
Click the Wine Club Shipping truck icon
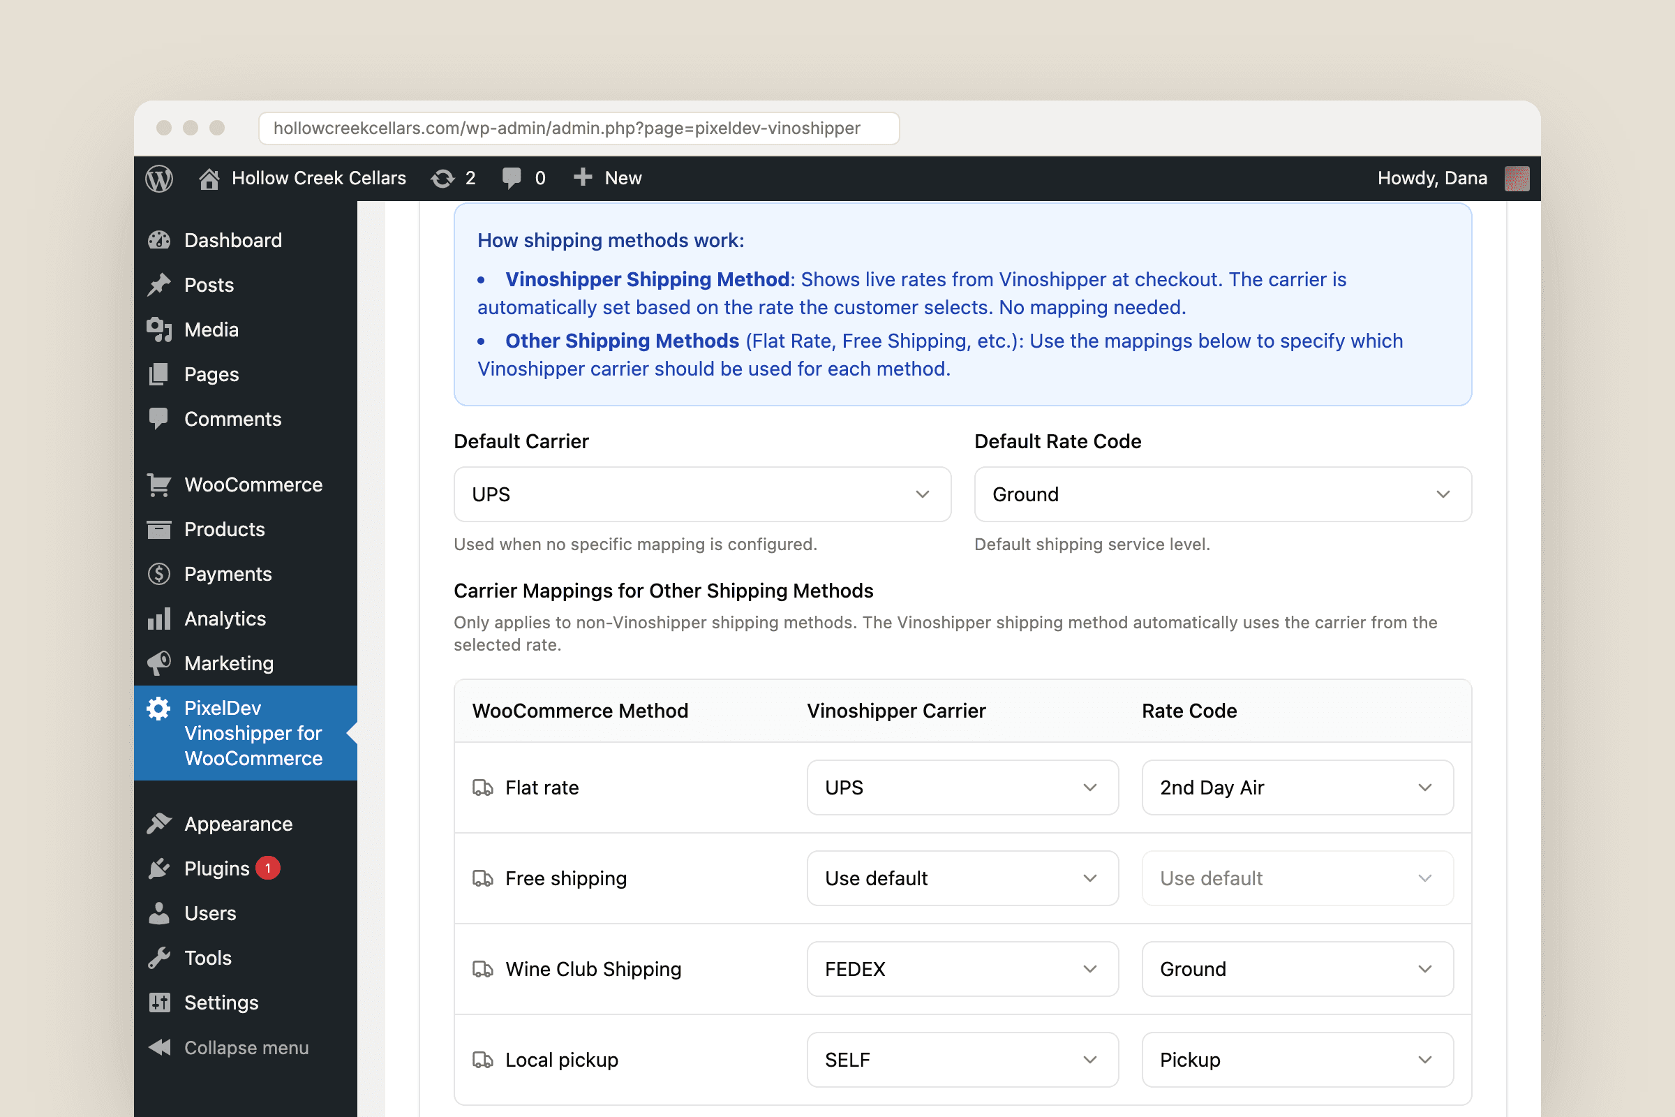coord(483,969)
